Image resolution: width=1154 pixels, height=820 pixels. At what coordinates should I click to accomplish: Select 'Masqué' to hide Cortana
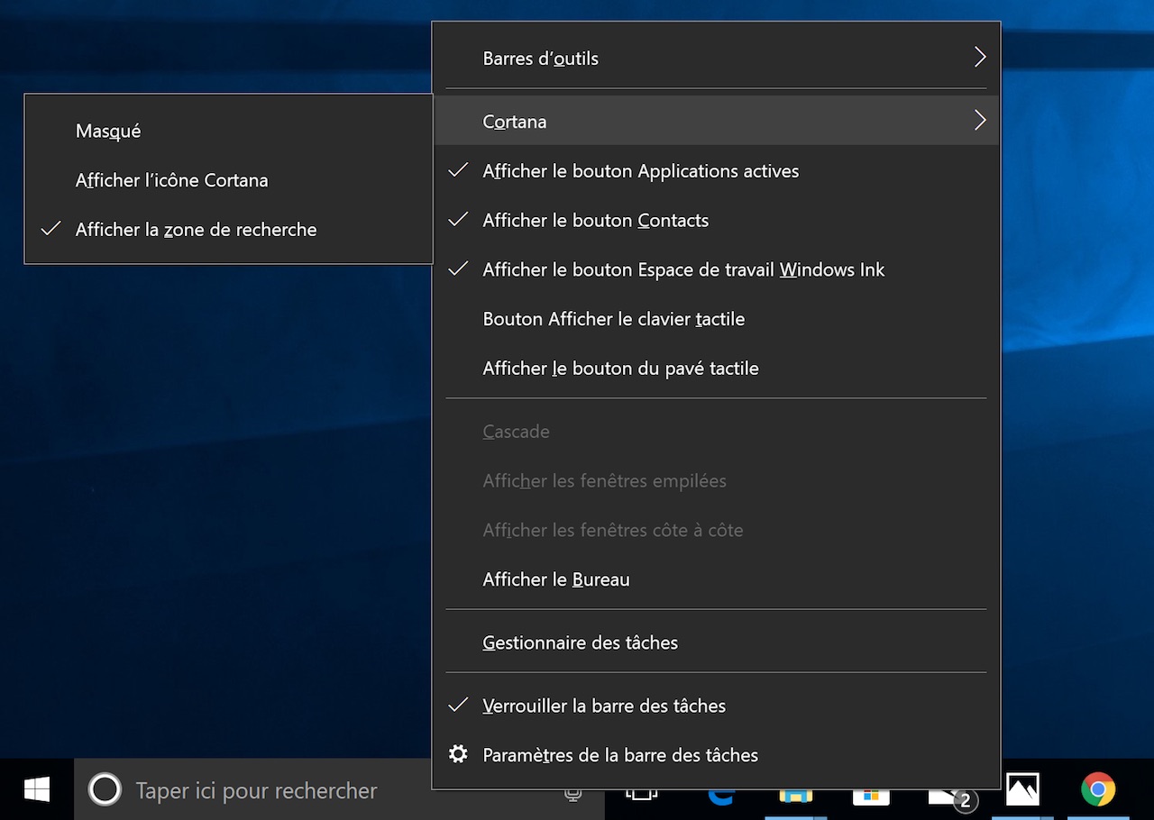point(228,131)
